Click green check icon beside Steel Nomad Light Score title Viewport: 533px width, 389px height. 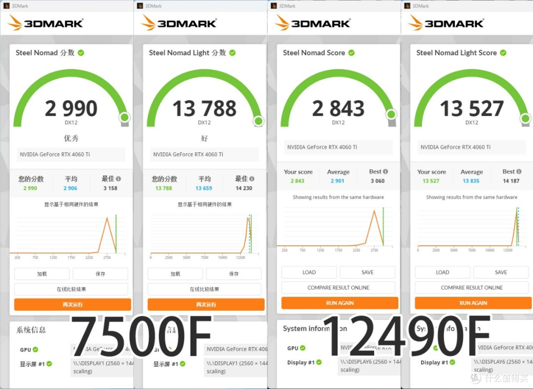click(x=503, y=53)
